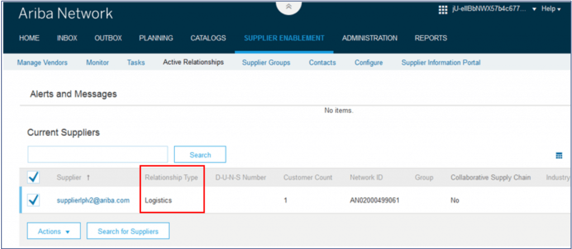Collapse header using the double chevron icon
The height and width of the screenshot is (249, 572).
pyautogui.click(x=289, y=7)
